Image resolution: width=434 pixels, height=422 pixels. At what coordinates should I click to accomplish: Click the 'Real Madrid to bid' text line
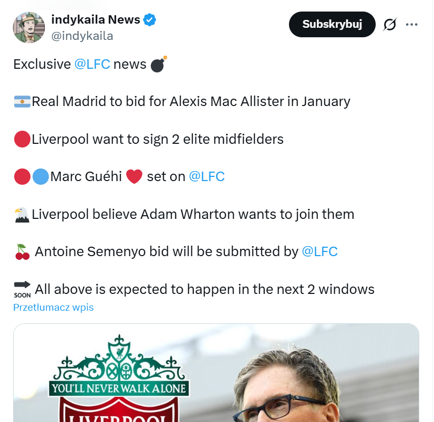tap(191, 101)
